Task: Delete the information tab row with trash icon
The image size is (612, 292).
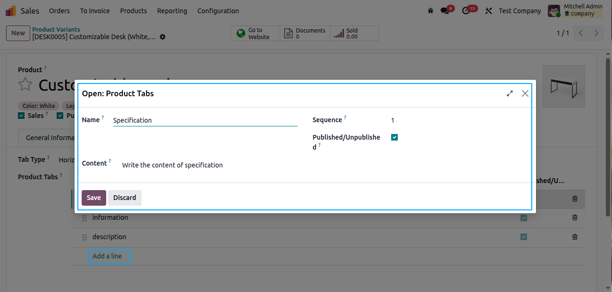Action: (x=574, y=217)
